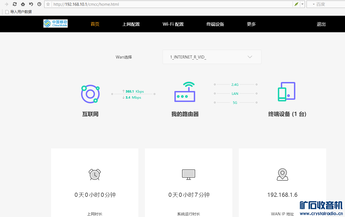Click the upload speed 368.1 Kbps

(x=133, y=91)
